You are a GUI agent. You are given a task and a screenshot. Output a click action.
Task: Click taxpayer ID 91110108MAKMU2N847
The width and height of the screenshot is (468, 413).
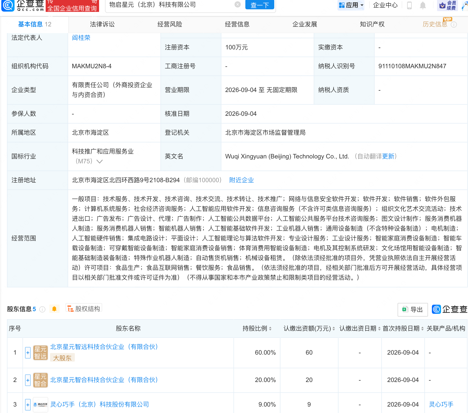[x=412, y=66]
